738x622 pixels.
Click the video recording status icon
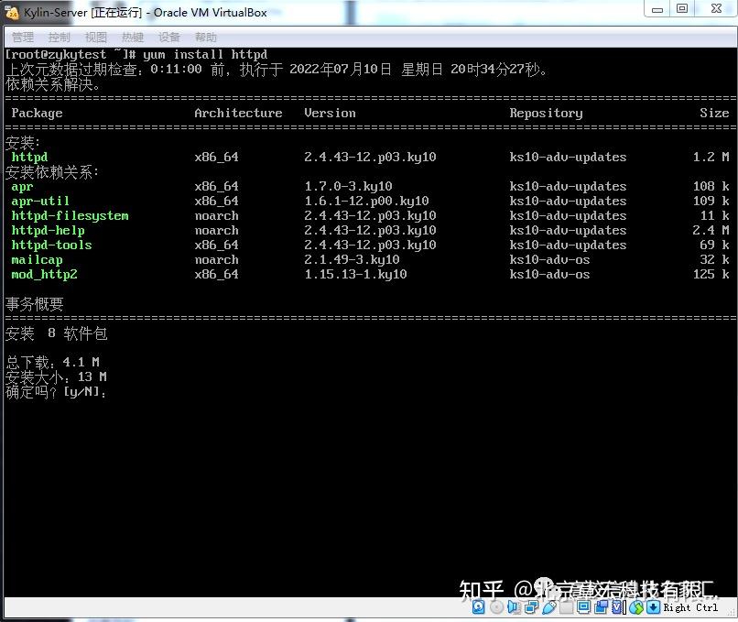(x=602, y=606)
